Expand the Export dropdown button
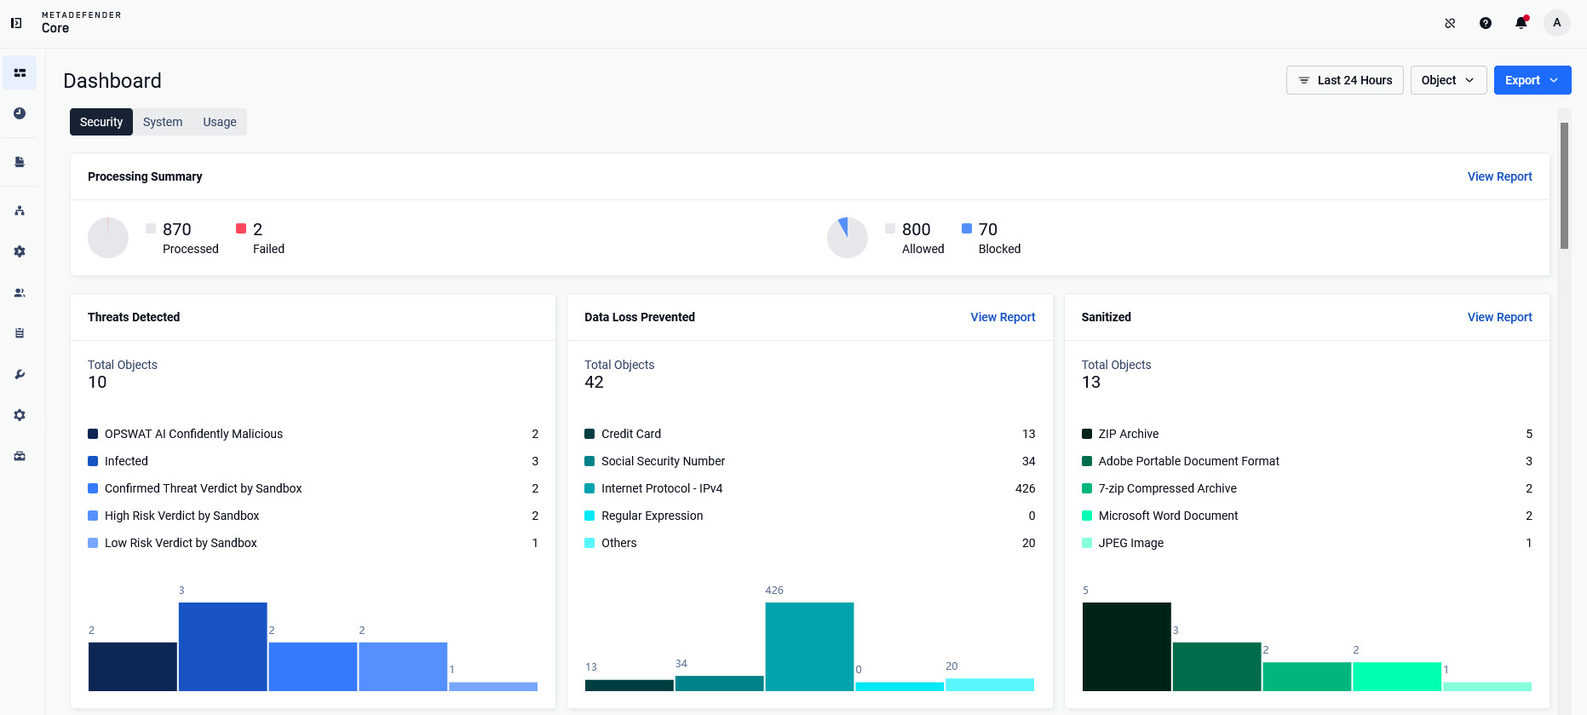This screenshot has width=1587, height=715. click(1532, 80)
